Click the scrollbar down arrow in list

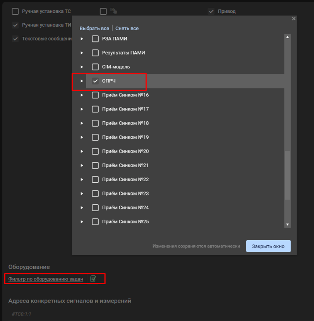click(287, 224)
